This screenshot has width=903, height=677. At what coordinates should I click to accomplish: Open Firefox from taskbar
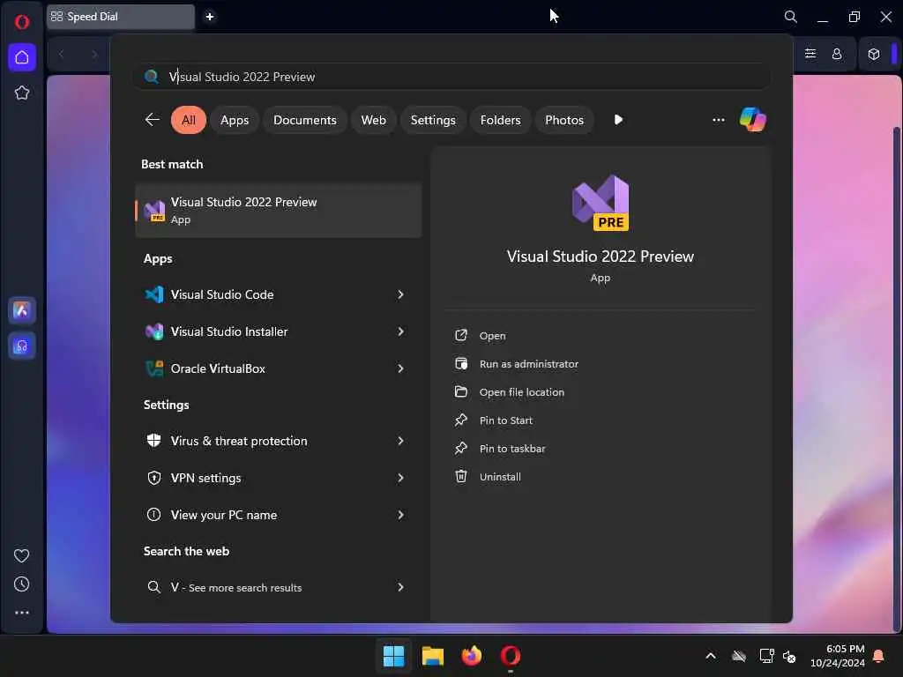click(x=472, y=656)
